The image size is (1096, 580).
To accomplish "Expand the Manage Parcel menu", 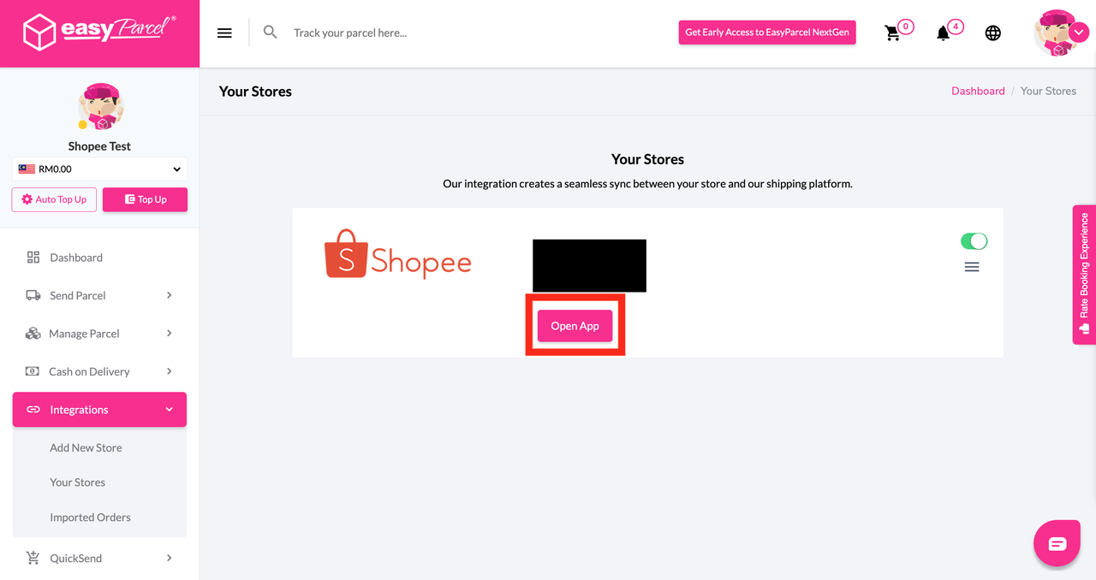I will (99, 334).
